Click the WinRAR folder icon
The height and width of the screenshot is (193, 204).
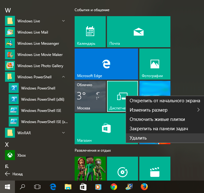coord(10,133)
